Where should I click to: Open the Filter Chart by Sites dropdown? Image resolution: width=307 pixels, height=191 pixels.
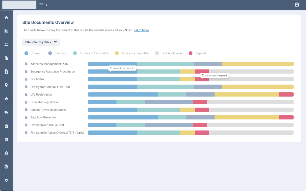pyautogui.click(x=41, y=42)
